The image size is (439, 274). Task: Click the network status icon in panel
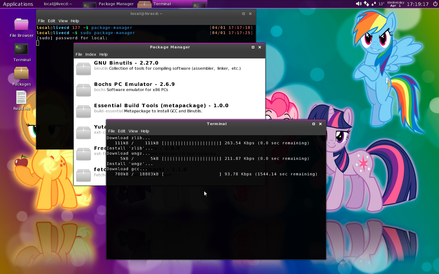click(366, 4)
